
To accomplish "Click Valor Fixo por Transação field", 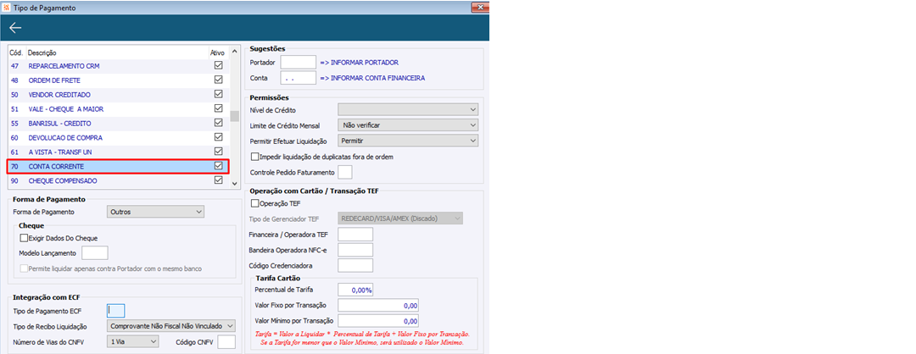I will click(378, 305).
